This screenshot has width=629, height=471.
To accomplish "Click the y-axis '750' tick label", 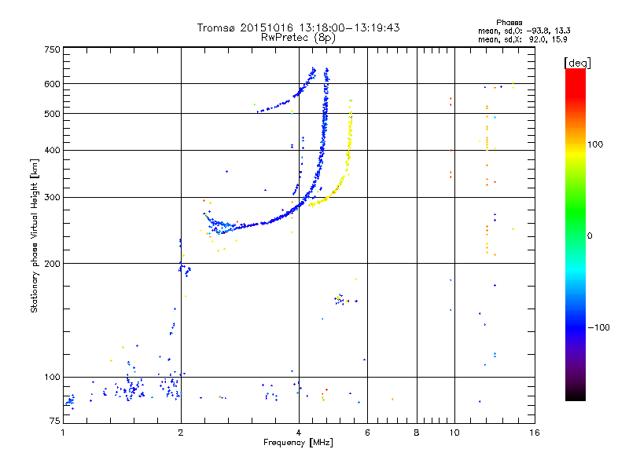I will 53,49.
